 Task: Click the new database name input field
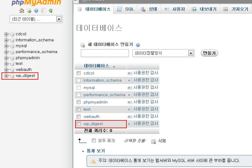105,53
